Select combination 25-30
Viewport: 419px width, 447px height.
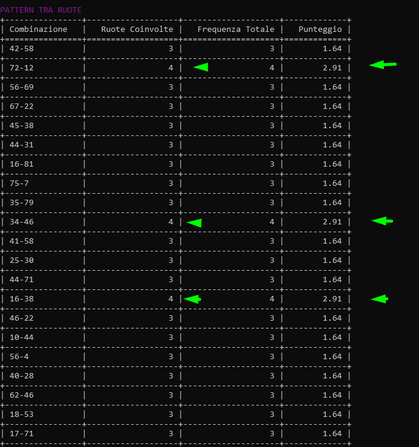pyautogui.click(x=22, y=260)
